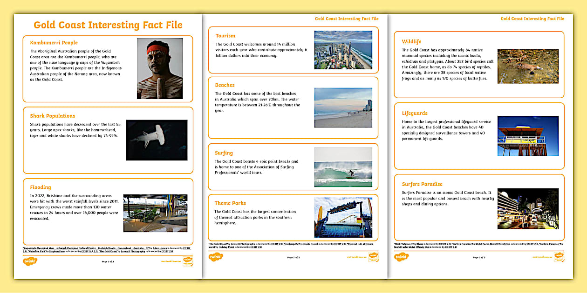This screenshot has height=293, width=587.
Task: Click the page 2 header 'Gold Coast Interesting Fact File'
Action: tap(347, 19)
